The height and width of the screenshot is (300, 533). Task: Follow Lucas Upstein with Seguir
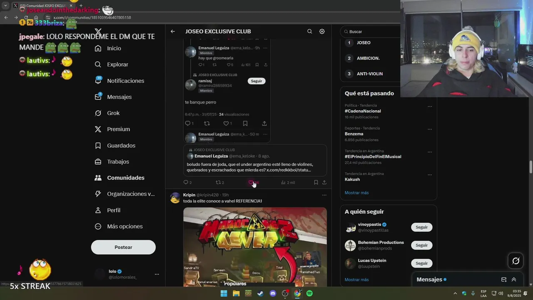coord(421,263)
